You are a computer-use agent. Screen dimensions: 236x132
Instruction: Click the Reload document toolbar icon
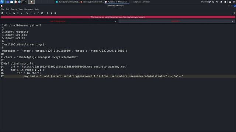coord(18,13)
